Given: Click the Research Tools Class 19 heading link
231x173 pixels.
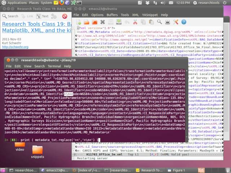Looking at the screenshot, I should click(x=37, y=27).
